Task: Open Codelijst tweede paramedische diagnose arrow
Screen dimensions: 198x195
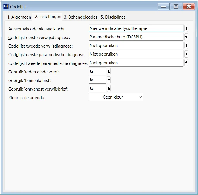Action: tap(186, 63)
